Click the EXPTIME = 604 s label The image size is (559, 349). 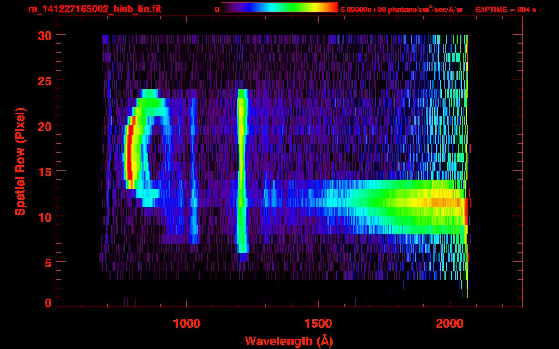(x=505, y=10)
